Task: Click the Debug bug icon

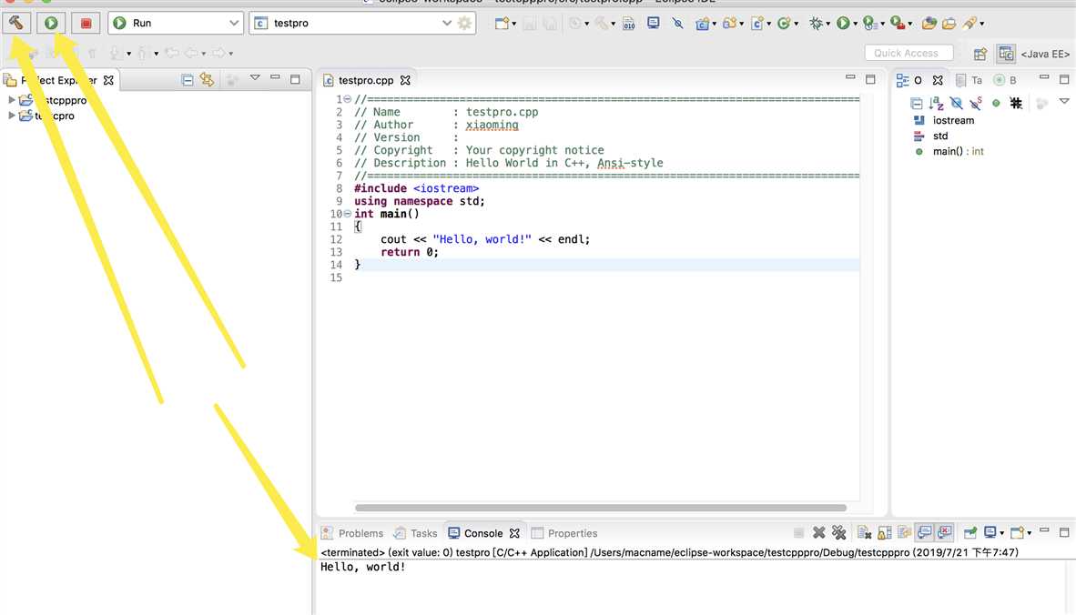Action: coord(816,24)
